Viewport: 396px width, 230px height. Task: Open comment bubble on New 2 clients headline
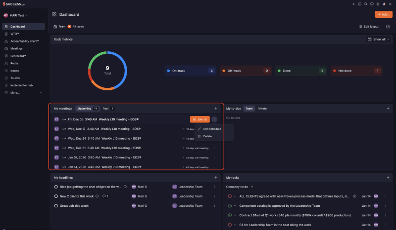[105, 196]
